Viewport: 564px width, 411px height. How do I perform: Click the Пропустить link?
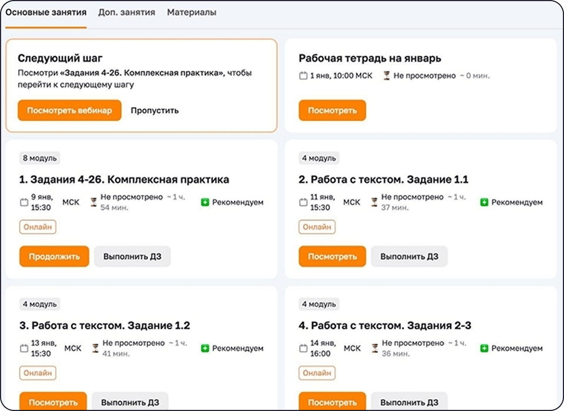tap(155, 111)
